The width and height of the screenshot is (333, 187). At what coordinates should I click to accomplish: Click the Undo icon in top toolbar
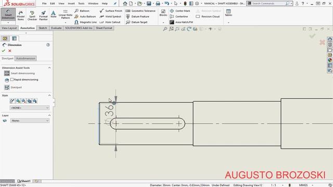[x=166, y=4]
